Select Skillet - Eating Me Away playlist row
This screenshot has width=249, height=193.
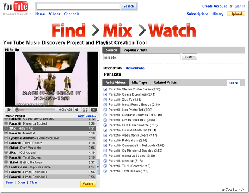coord(50,162)
